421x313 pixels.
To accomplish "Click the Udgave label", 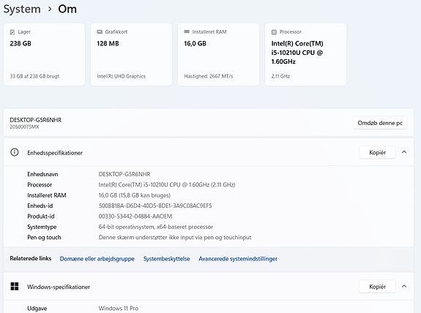I will 37,309.
